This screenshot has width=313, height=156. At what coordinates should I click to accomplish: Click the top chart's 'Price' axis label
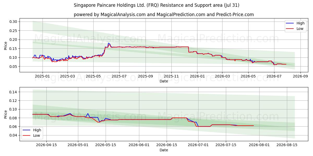[6, 46]
